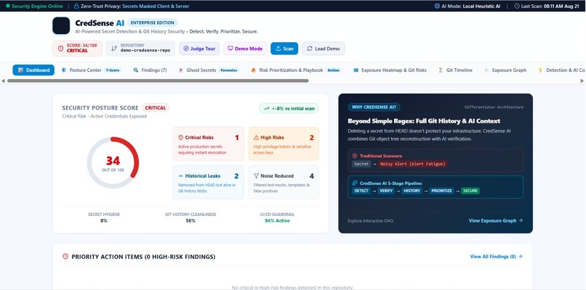Click the shield icon next to Priority Action Items
Viewport: 586px width, 290px height.
[65, 257]
